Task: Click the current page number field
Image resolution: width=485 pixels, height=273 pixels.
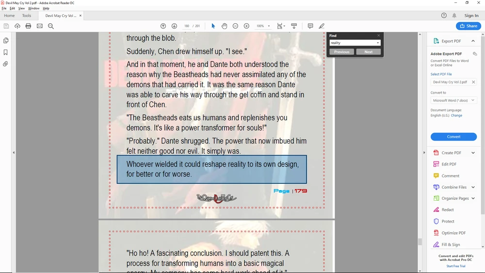Action: pyautogui.click(x=187, y=26)
